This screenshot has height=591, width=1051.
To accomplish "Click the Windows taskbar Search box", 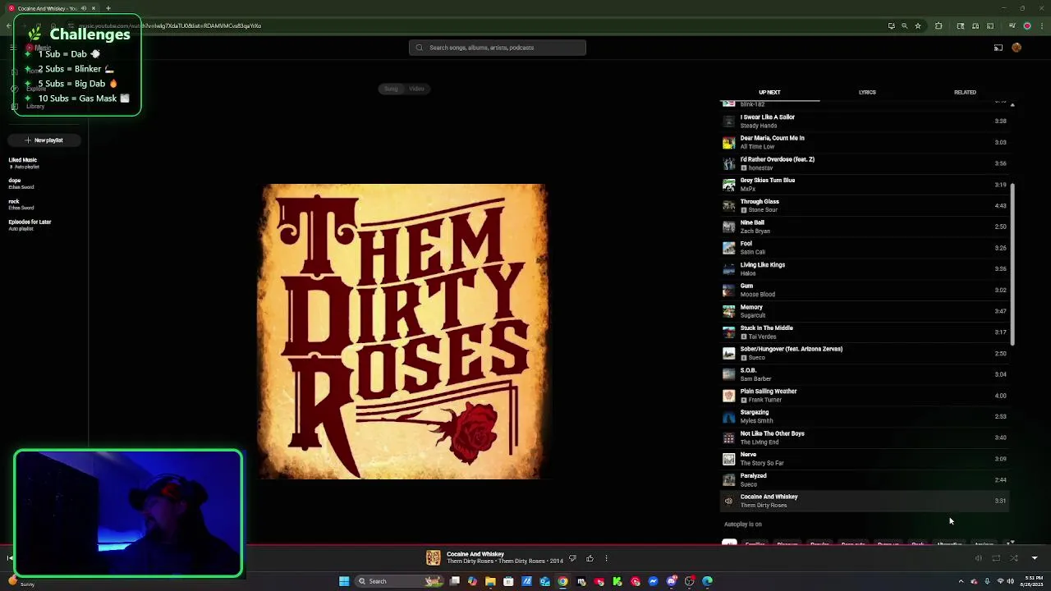I will [x=399, y=581].
